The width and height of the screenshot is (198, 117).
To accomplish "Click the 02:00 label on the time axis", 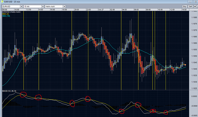I will pyautogui.click(x=112, y=9).
